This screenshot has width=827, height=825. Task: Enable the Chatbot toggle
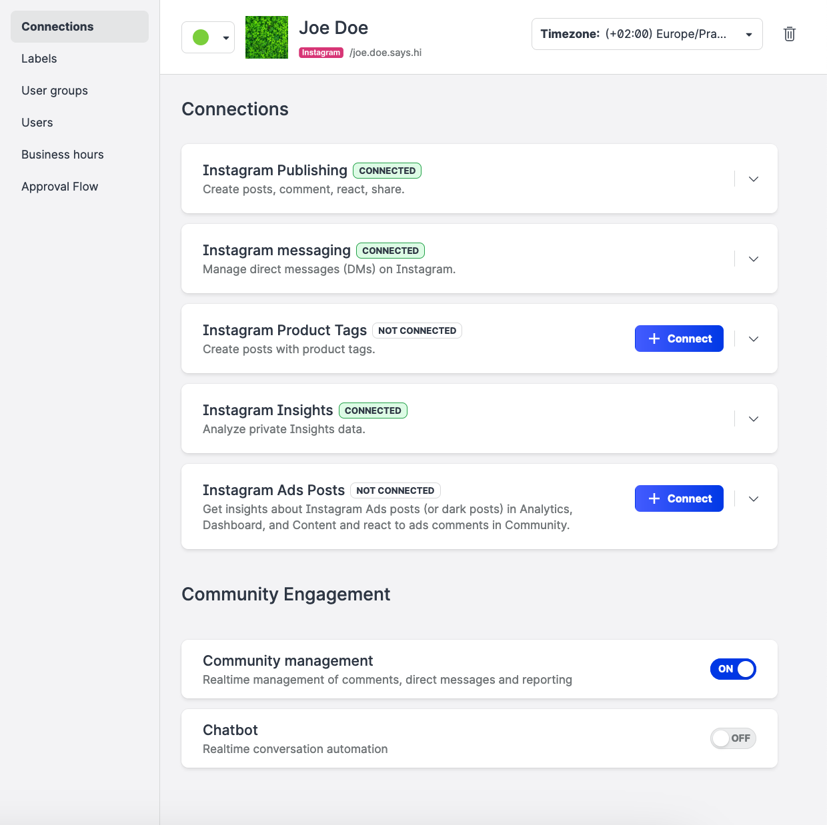pos(732,738)
